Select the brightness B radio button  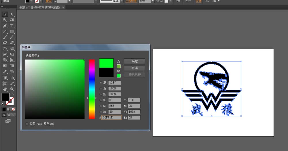coord(101,94)
